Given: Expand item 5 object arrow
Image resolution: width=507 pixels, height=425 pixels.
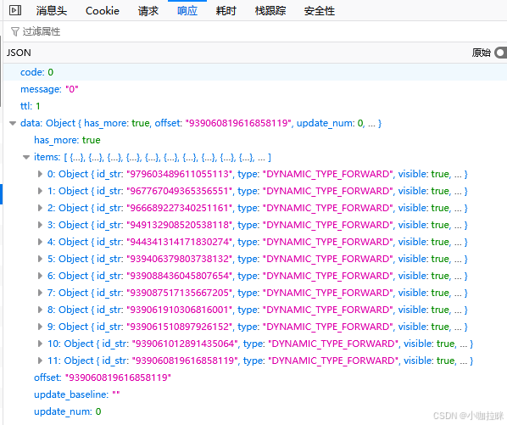Looking at the screenshot, I should [40, 259].
